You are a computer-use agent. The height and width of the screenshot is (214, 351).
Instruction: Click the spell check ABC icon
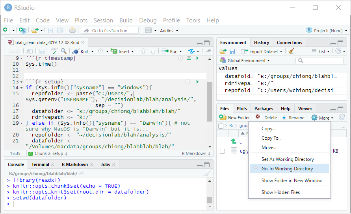54,51
